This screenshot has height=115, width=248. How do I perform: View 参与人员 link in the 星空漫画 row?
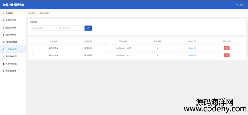192,55
